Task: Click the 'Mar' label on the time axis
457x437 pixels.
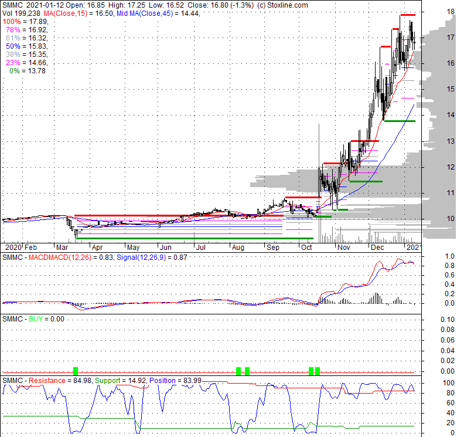Action: point(62,248)
